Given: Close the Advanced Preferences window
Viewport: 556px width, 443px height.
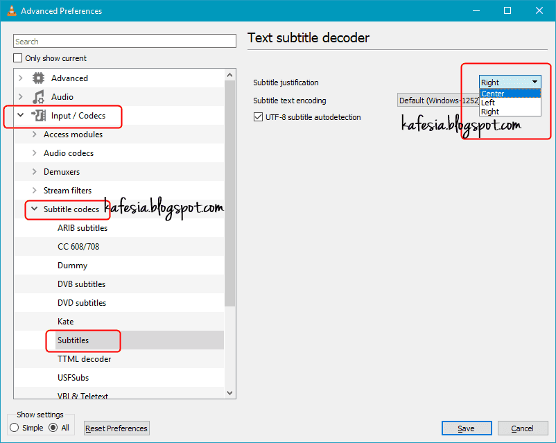Looking at the screenshot, I should click(539, 10).
